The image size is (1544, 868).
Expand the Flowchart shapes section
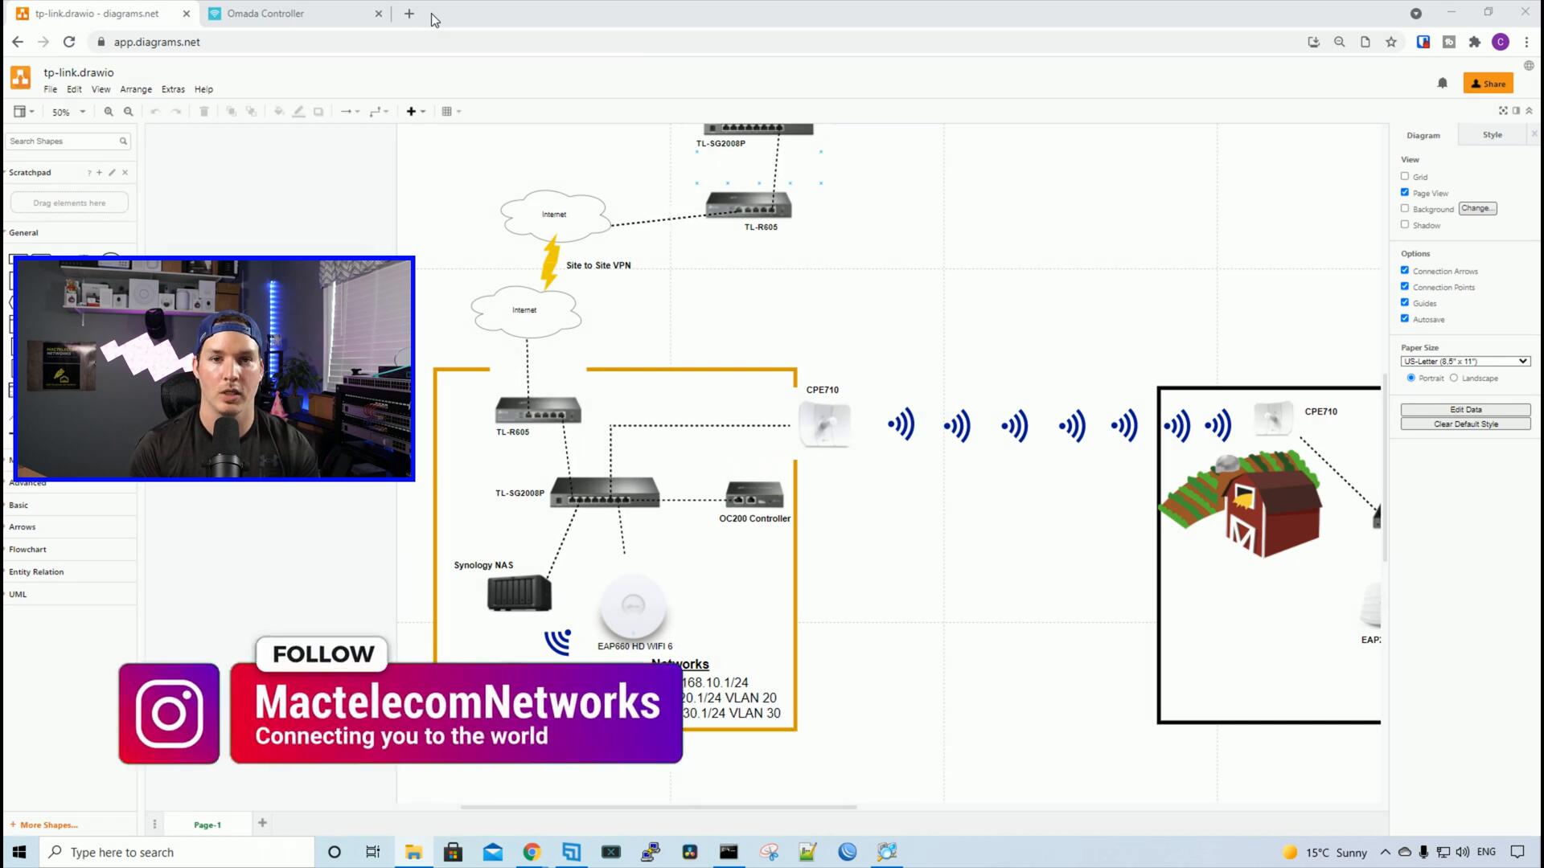[28, 550]
